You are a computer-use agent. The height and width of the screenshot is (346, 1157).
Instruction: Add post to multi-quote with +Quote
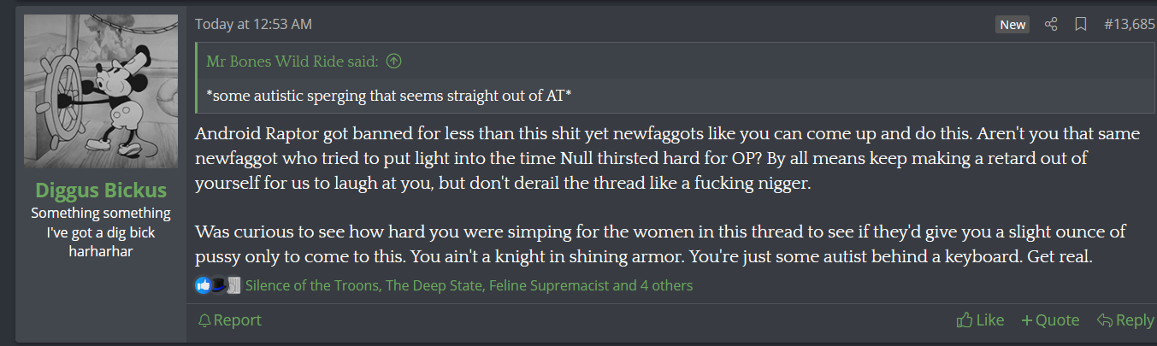(1050, 320)
